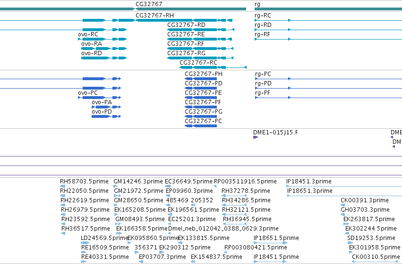This screenshot has height=264, width=402.
Task: Click EST RH37278.5prime
Action: (x=246, y=191)
